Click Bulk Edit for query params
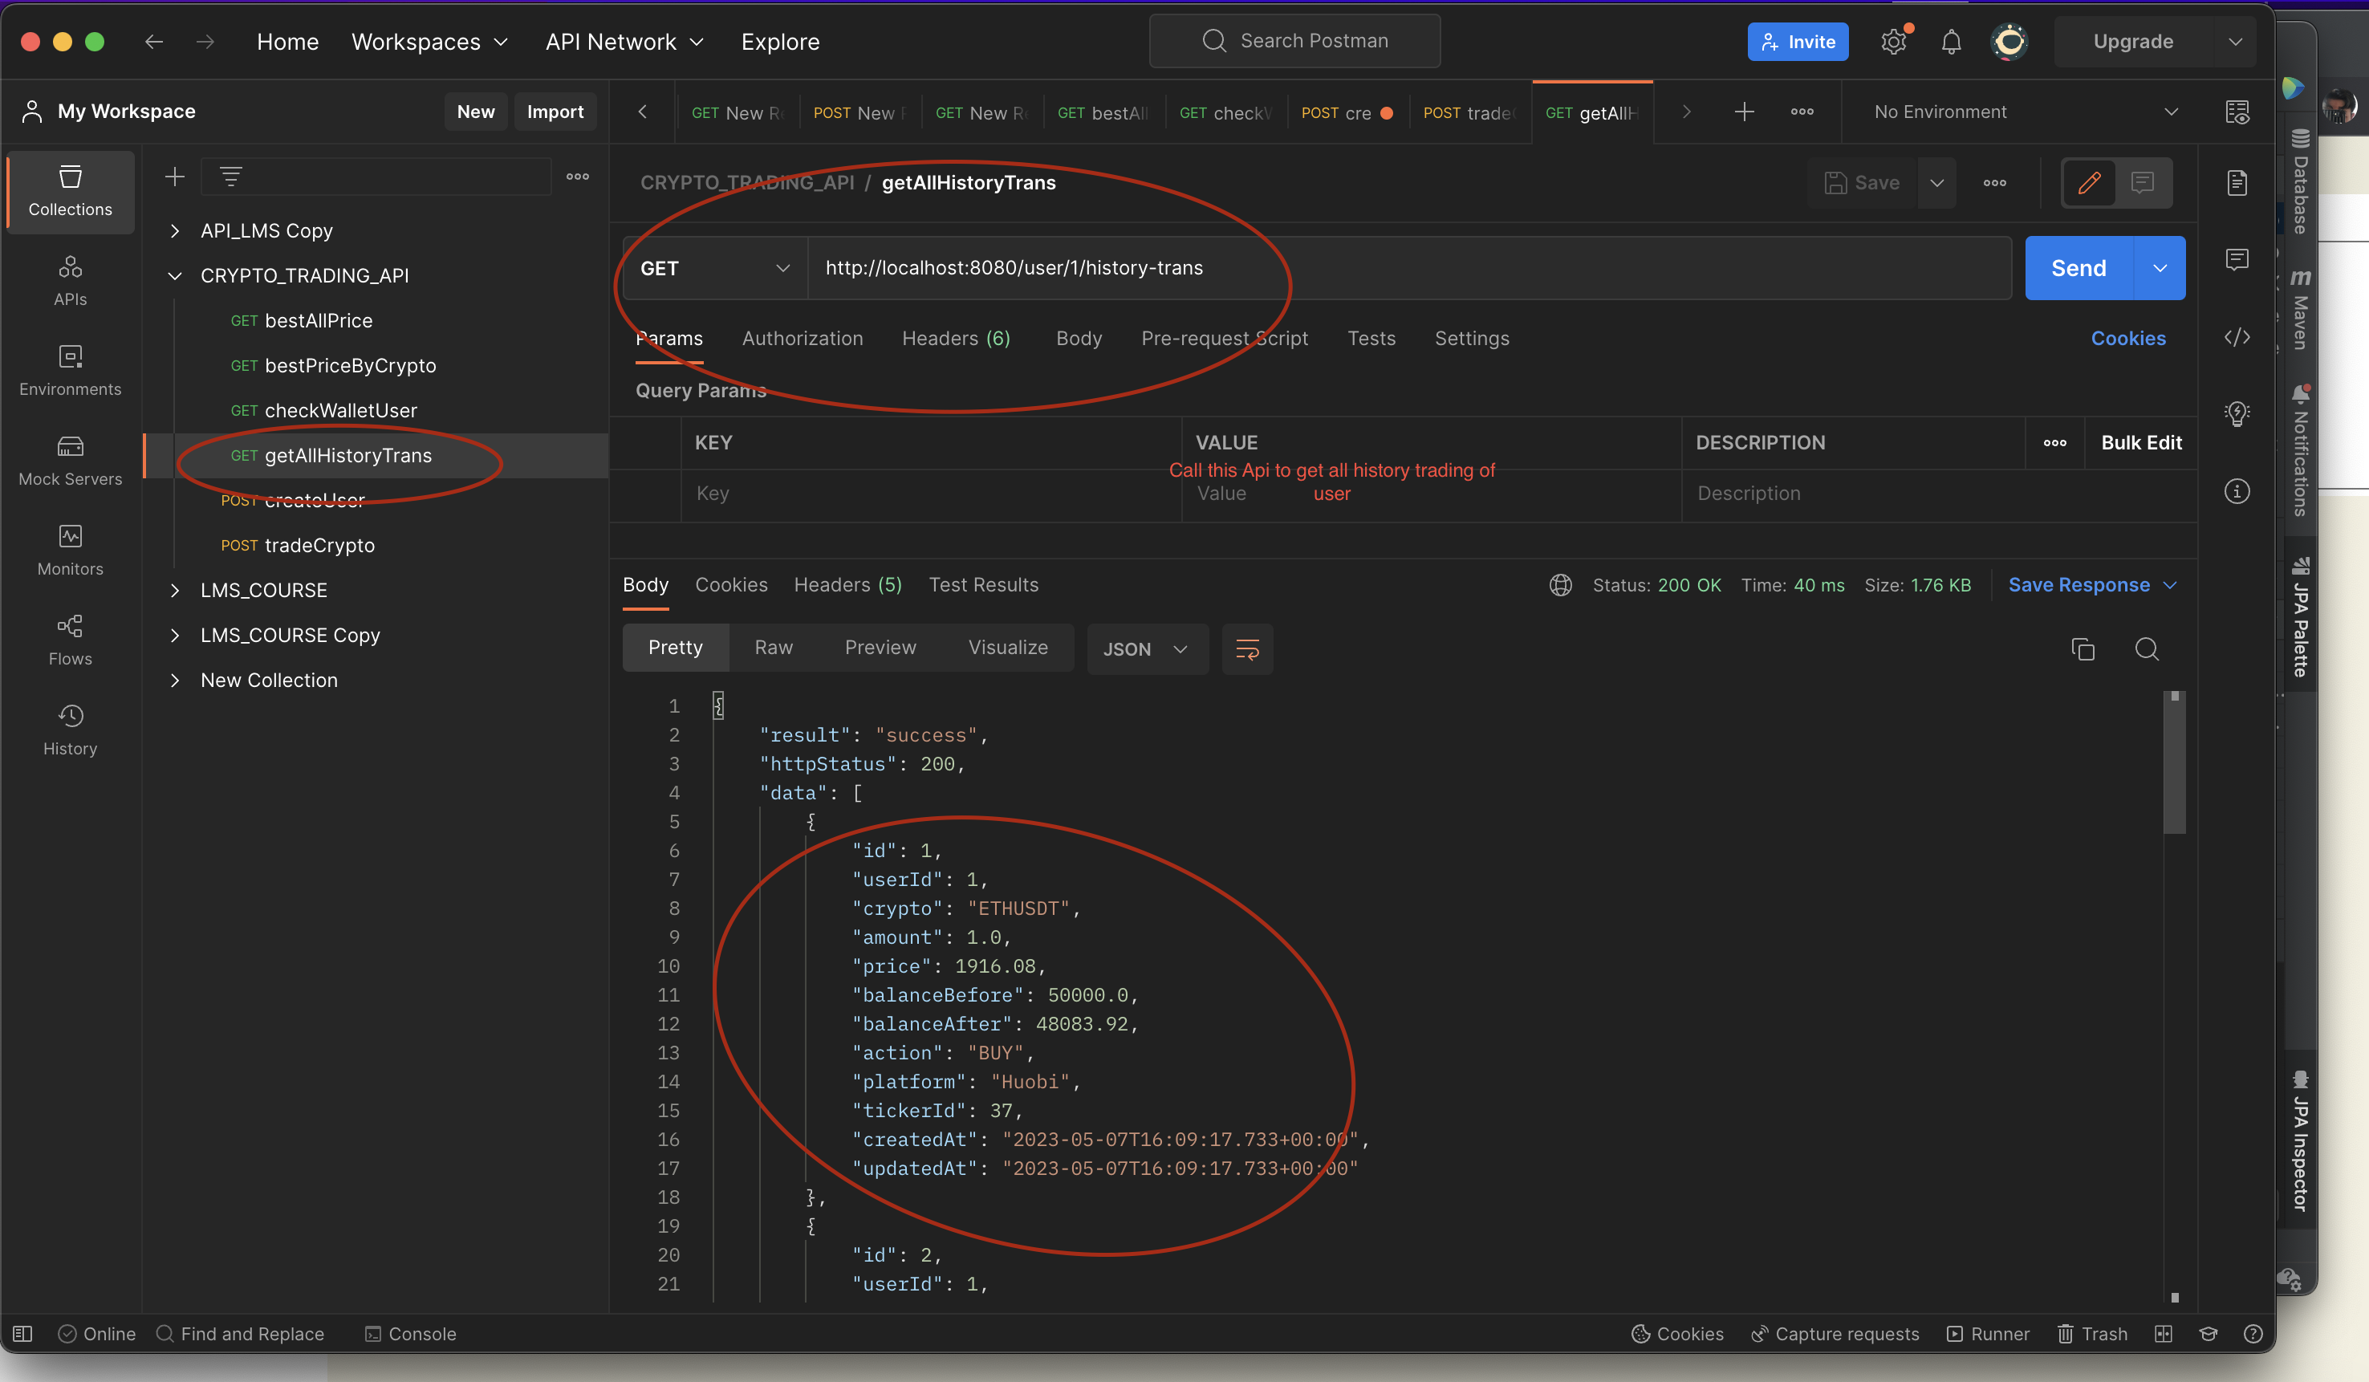The width and height of the screenshot is (2369, 1382). coord(2140,443)
